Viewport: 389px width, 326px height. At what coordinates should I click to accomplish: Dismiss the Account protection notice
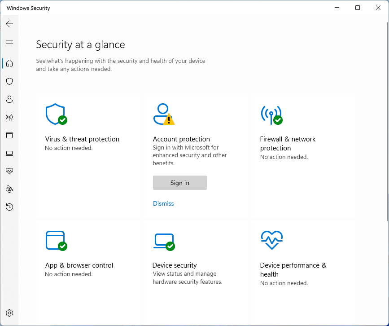tap(163, 203)
